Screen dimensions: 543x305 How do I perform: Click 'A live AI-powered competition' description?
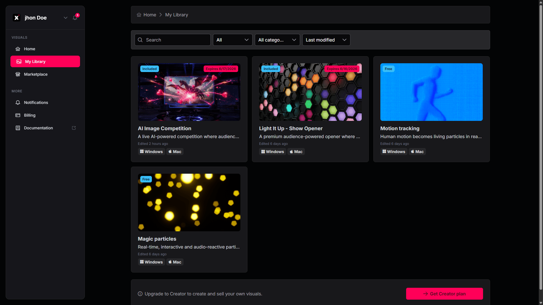[x=188, y=137]
